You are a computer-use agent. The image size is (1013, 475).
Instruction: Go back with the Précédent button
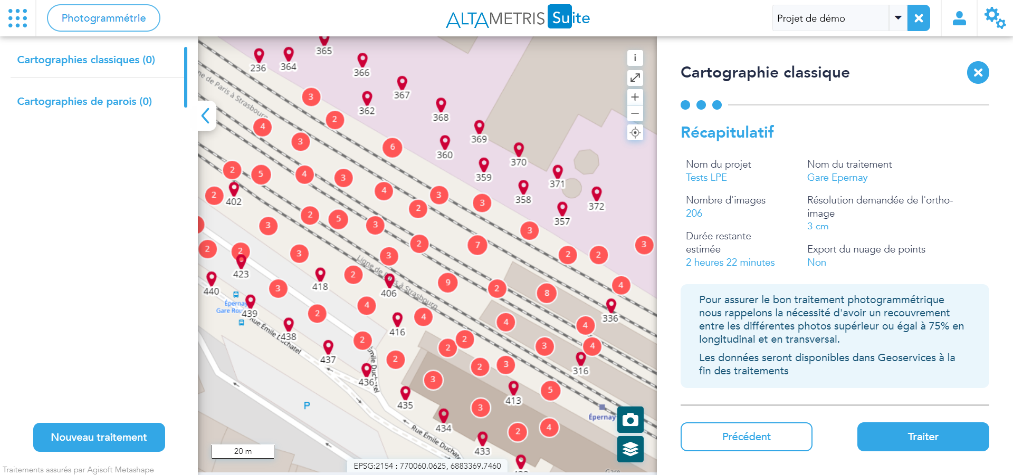(746, 437)
